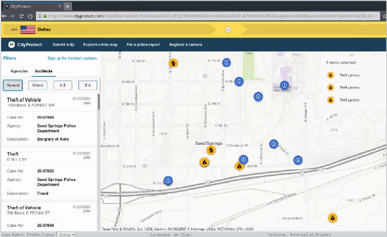Click case number 20-07954

coord(46,226)
